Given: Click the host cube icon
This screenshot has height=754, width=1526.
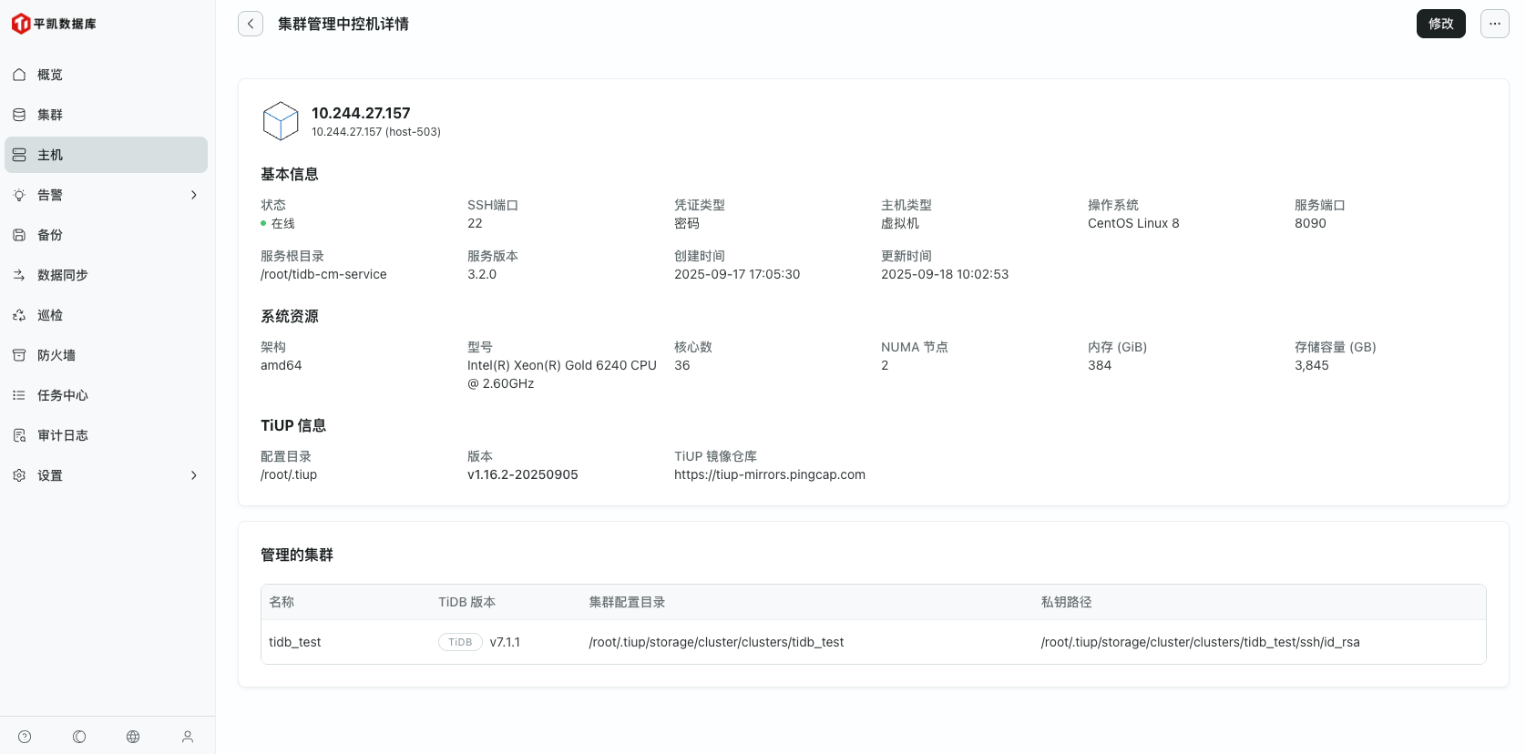Looking at the screenshot, I should coord(281,121).
